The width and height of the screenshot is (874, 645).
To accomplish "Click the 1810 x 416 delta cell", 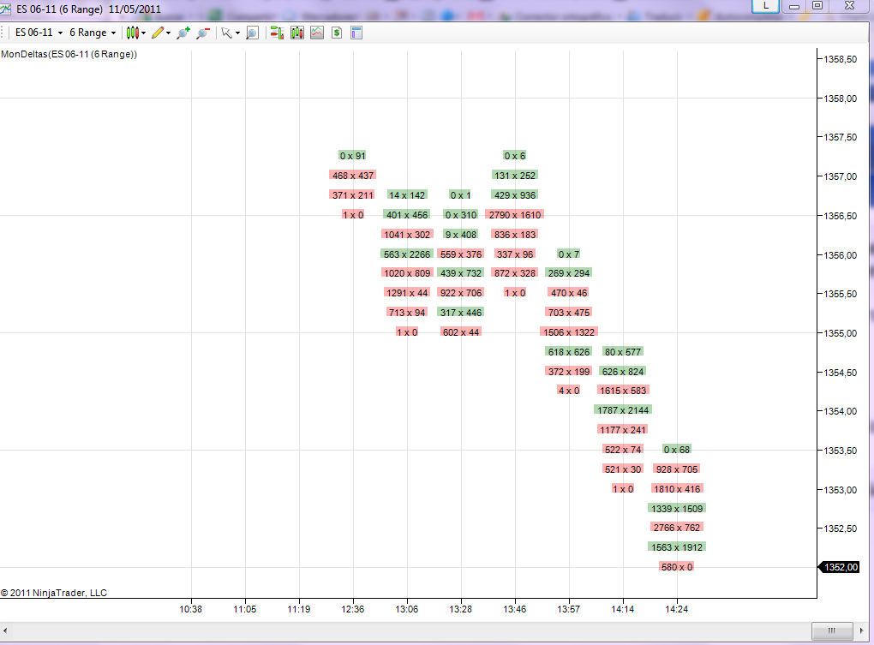I will point(677,489).
